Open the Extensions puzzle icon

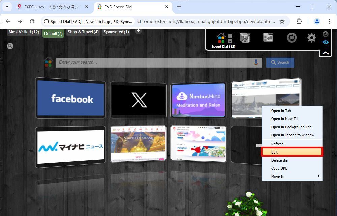tap(299, 21)
